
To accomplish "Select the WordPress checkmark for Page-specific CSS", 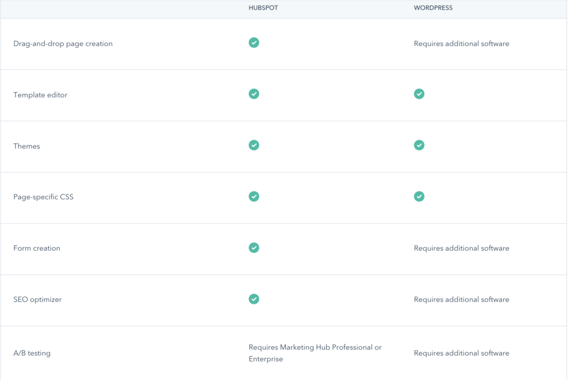I will [419, 196].
